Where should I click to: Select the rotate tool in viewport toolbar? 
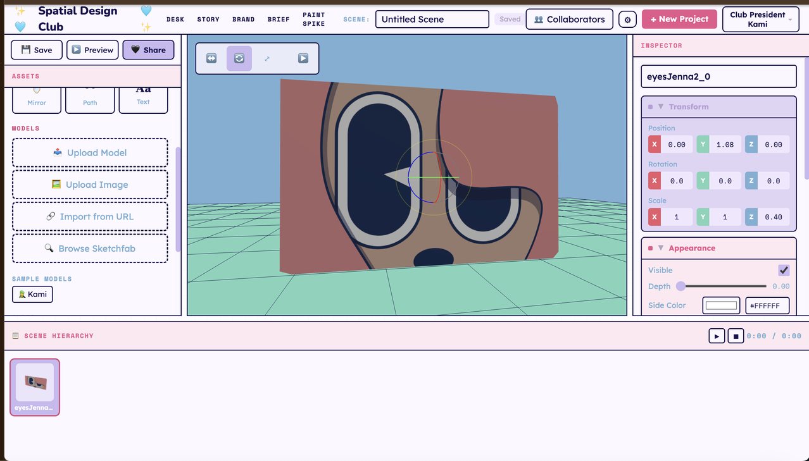coord(239,58)
